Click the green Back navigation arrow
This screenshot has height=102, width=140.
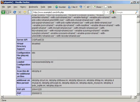(3, 12)
